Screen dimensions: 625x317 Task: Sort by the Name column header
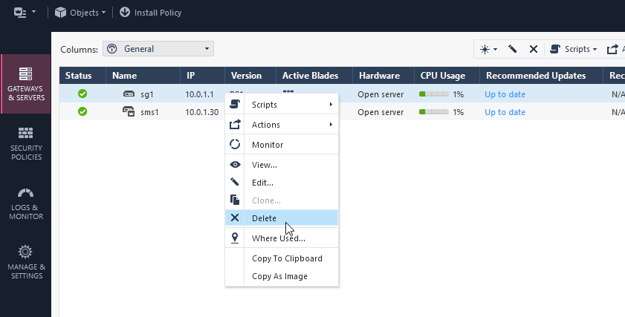coord(142,76)
